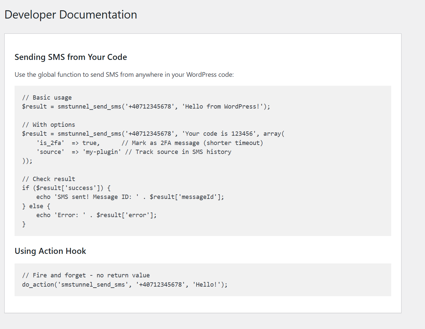Click the Using Action Hook heading
The image size is (425, 329).
pyautogui.click(x=50, y=251)
